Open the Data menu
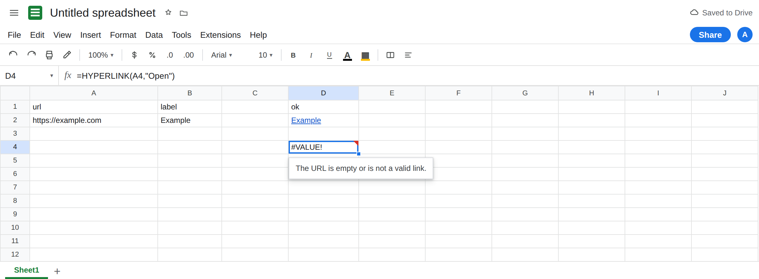The image size is (759, 279). (x=154, y=35)
